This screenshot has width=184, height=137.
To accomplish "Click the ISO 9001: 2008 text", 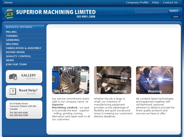I will pyautogui.click(x=86, y=17).
